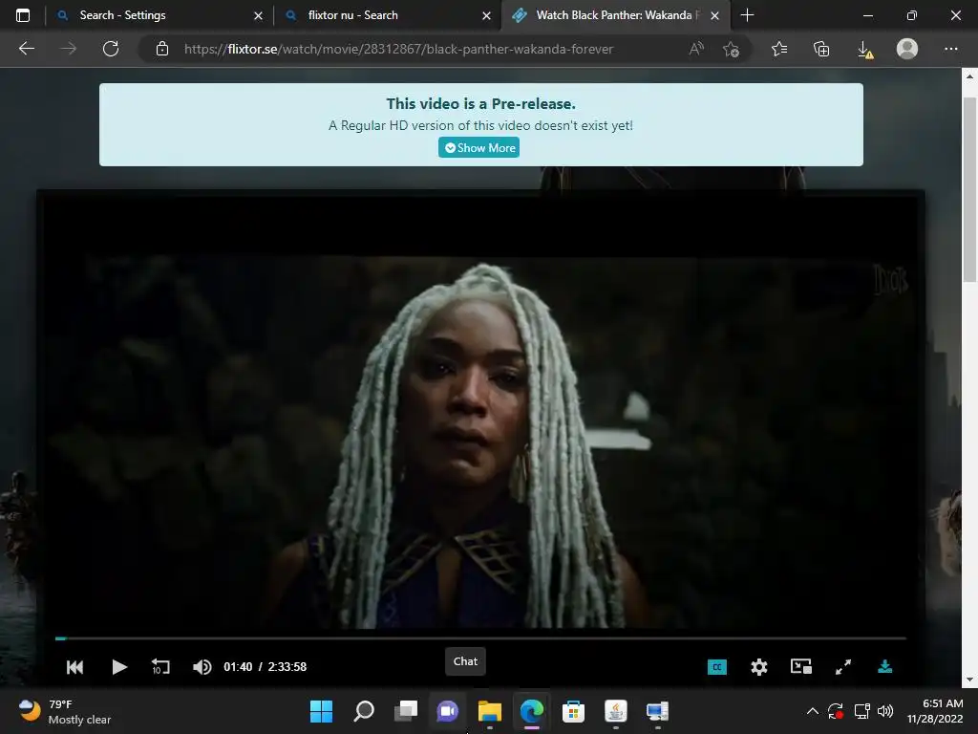This screenshot has width=978, height=734.
Task: Add this page to favorites
Action: pos(731,49)
